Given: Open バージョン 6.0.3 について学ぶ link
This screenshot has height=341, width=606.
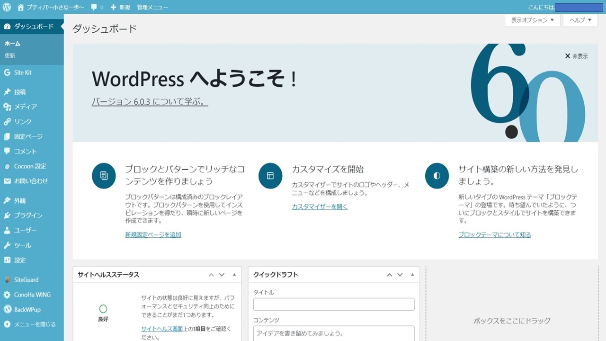Looking at the screenshot, I should pos(150,102).
